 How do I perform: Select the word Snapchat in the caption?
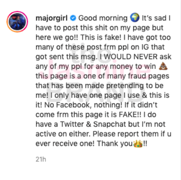(x=110, y=124)
